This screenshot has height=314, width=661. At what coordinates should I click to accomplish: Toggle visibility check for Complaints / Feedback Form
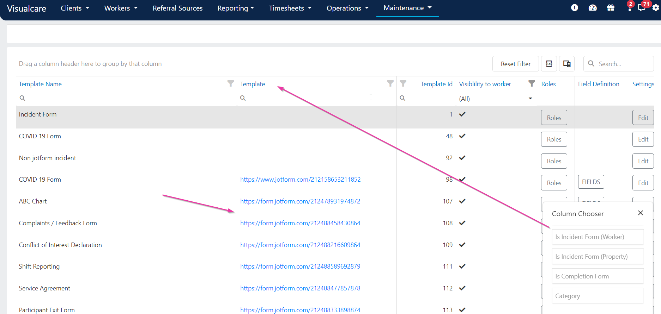pyautogui.click(x=462, y=223)
